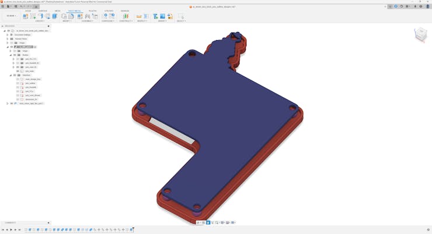
Task: Expand the Document Settings node
Action: coord(8,35)
